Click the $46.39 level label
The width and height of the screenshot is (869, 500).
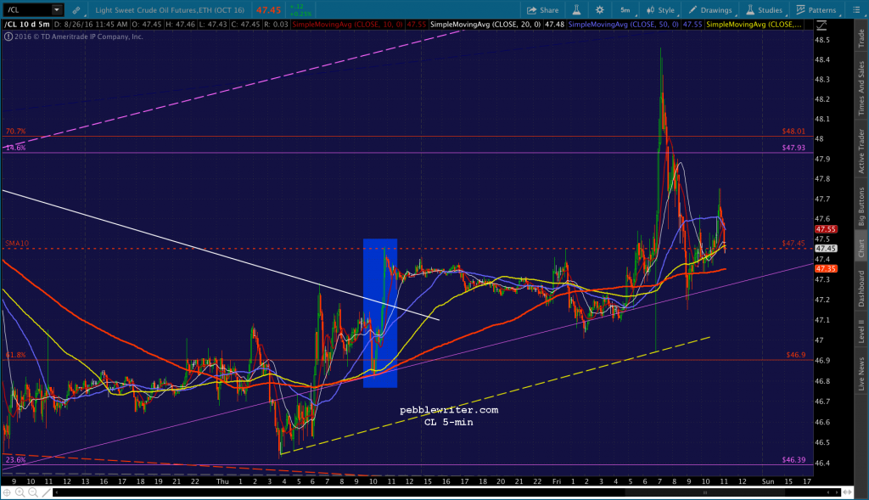click(793, 460)
